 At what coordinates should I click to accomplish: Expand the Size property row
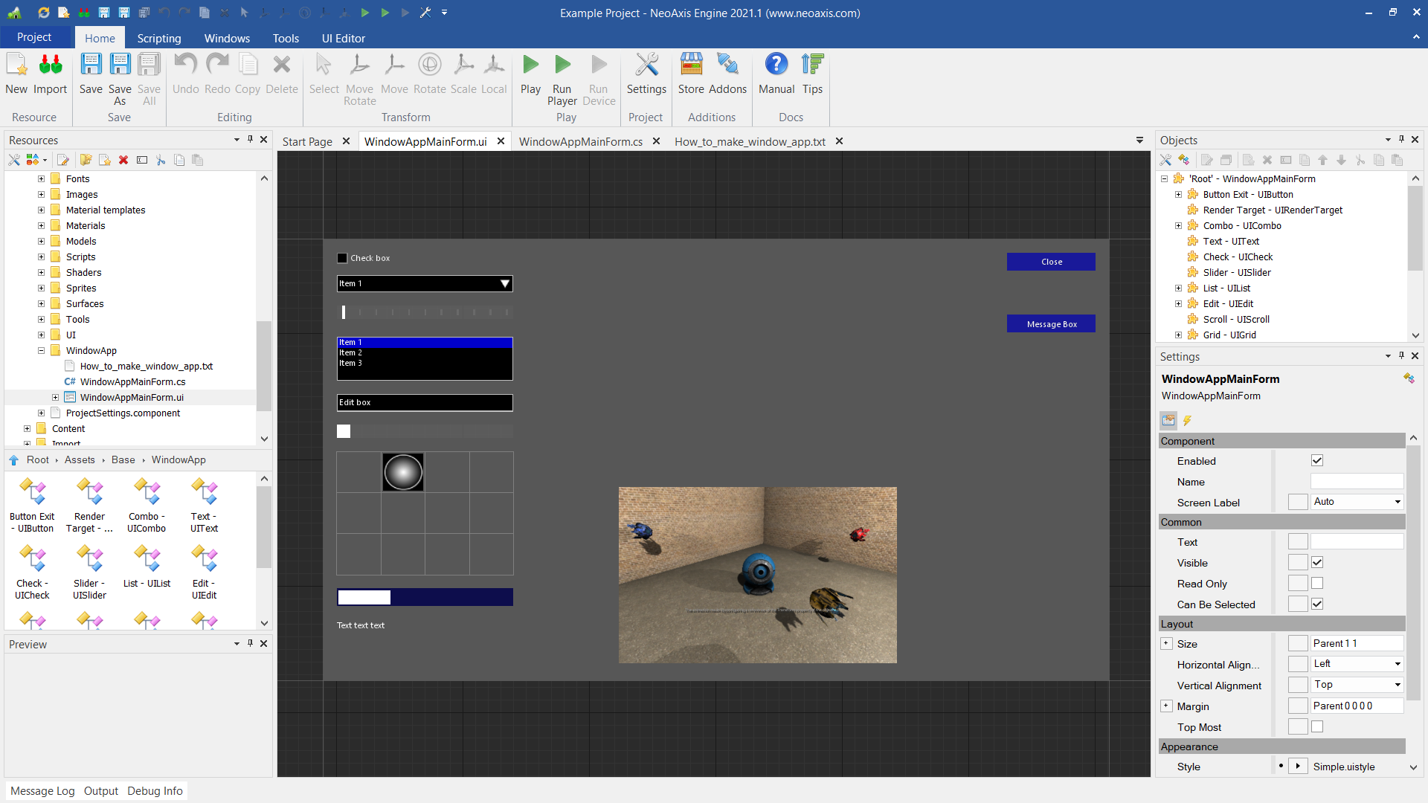coord(1166,644)
